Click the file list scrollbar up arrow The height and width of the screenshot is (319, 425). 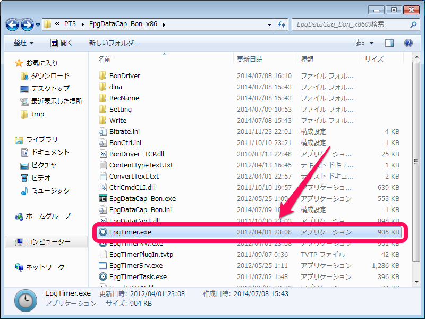416,57
